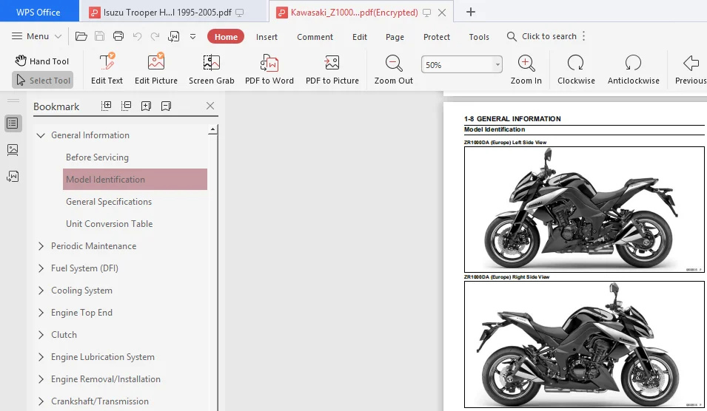Viewport: 707px width, 411px height.
Task: Open the third sidebar conversion icon
Action: click(x=13, y=177)
